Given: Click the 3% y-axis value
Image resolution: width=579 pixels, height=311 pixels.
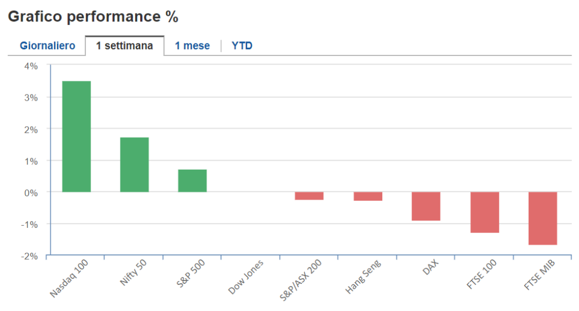Looking at the screenshot, I should point(31,98).
